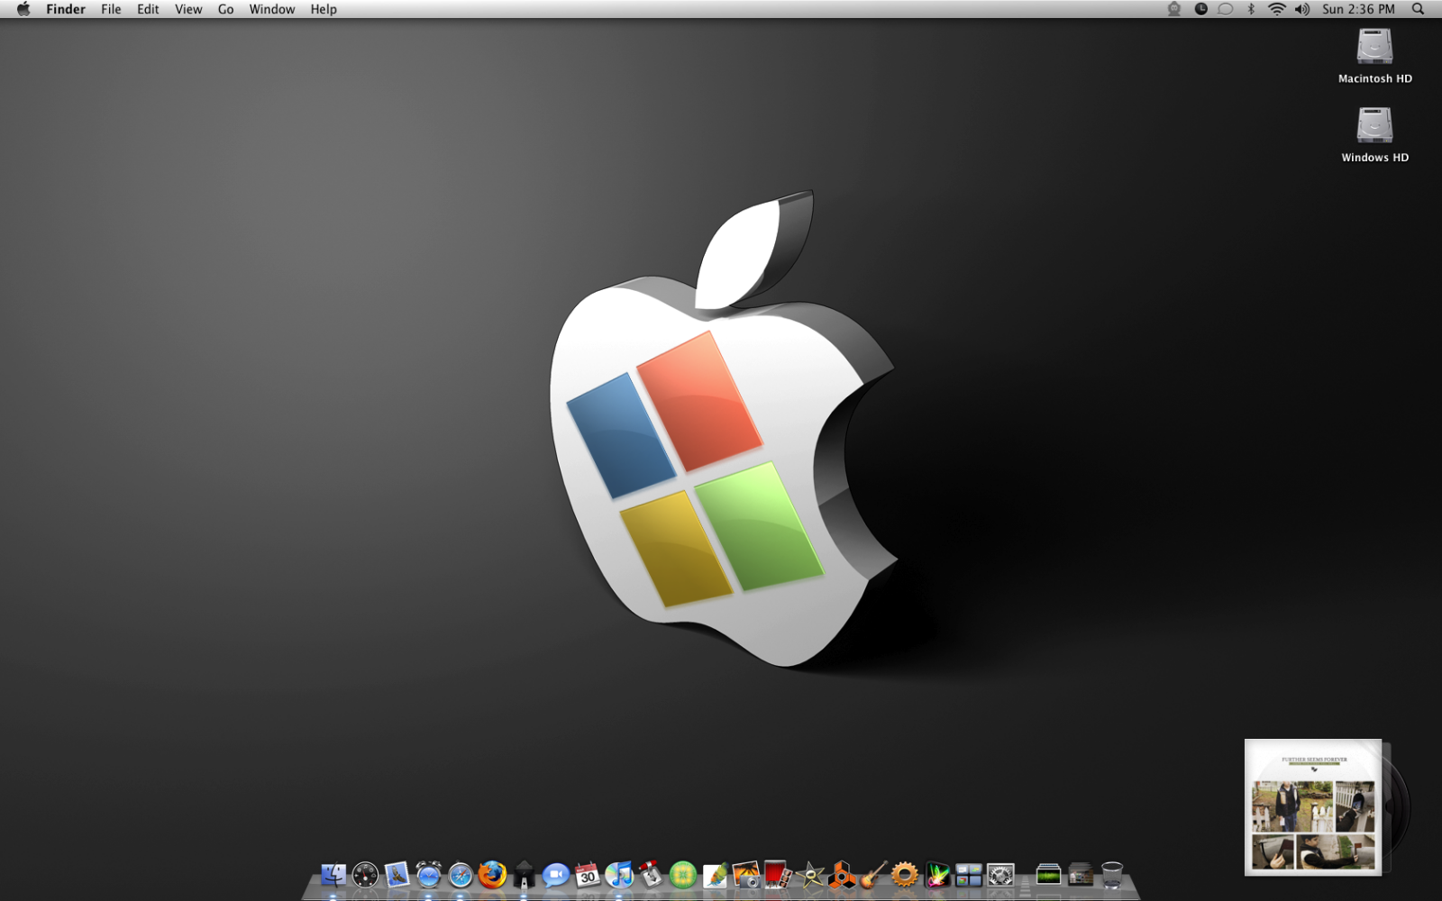Open the Go menu
Screen dimensions: 1442x901
[225, 9]
